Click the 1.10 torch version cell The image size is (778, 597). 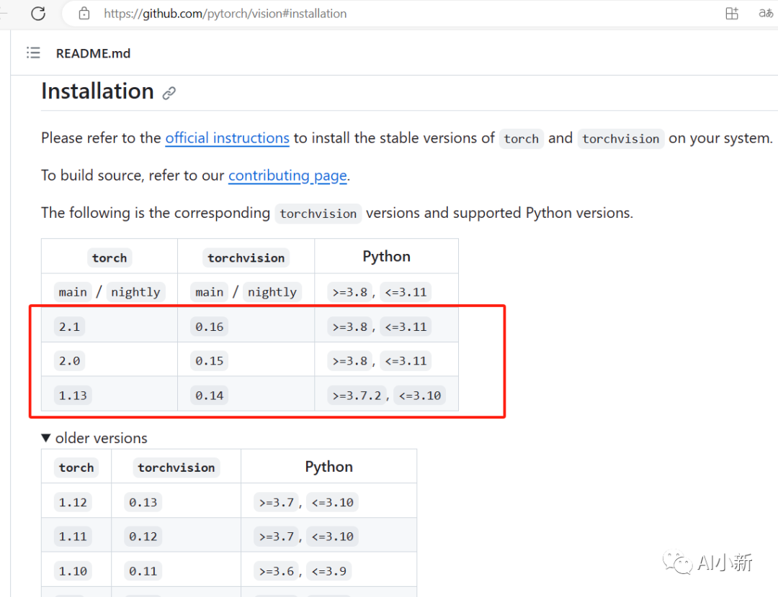(x=73, y=572)
